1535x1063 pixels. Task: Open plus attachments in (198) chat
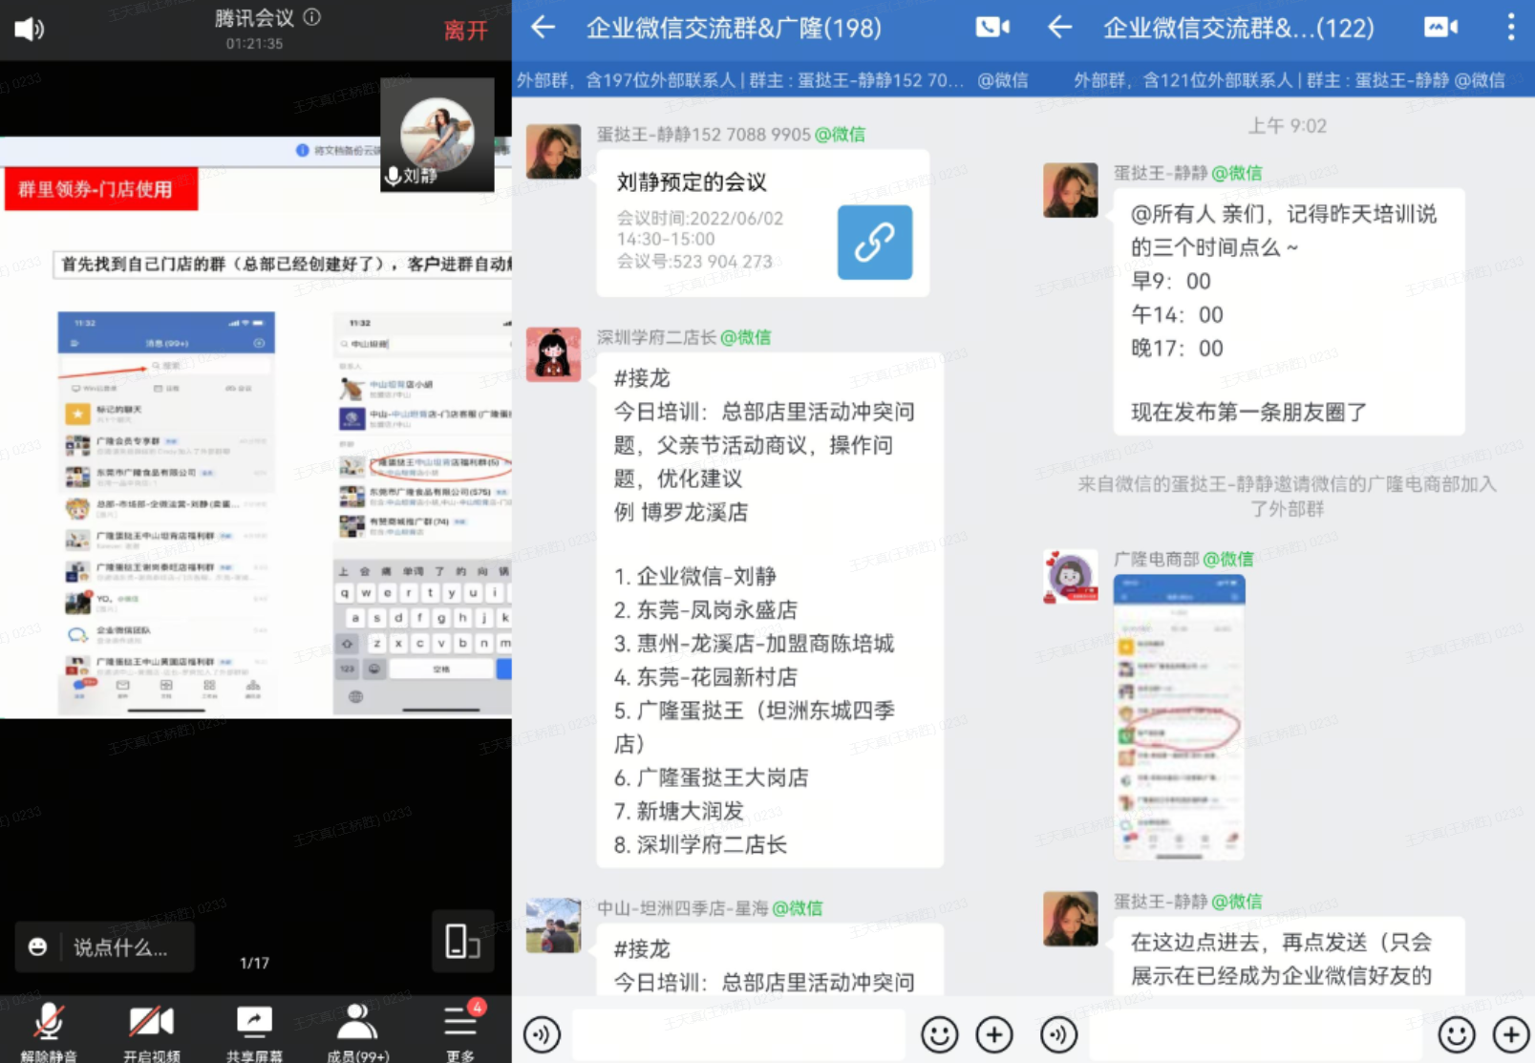click(x=994, y=1034)
